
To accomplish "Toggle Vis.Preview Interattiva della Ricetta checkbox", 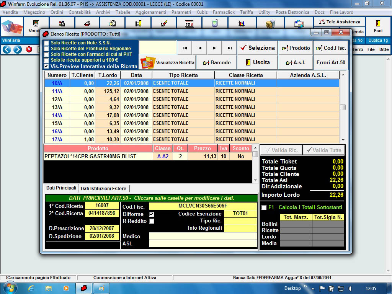I will 46,66.
